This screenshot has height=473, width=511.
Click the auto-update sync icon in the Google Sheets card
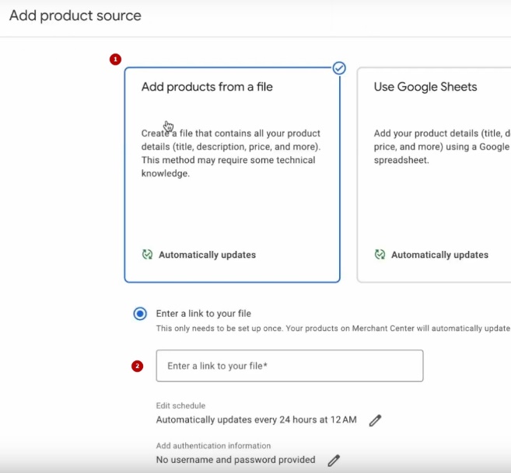[x=380, y=255]
